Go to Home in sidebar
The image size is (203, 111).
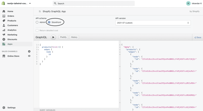pos(10,11)
